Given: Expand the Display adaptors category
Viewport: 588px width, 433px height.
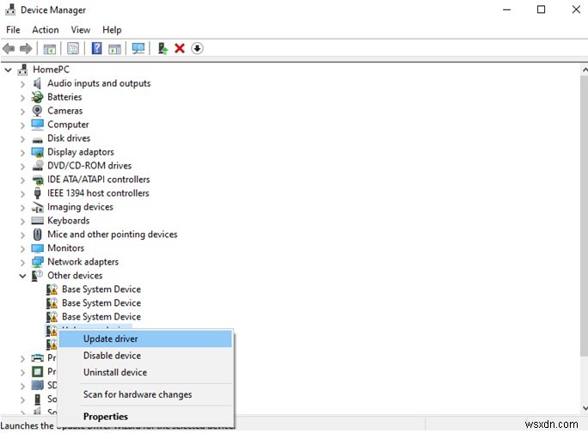Looking at the screenshot, I should click(x=22, y=153).
